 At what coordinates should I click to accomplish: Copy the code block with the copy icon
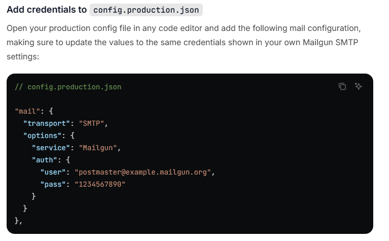(342, 86)
